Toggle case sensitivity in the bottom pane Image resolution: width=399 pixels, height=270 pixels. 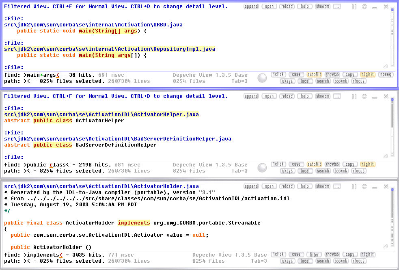(296, 255)
